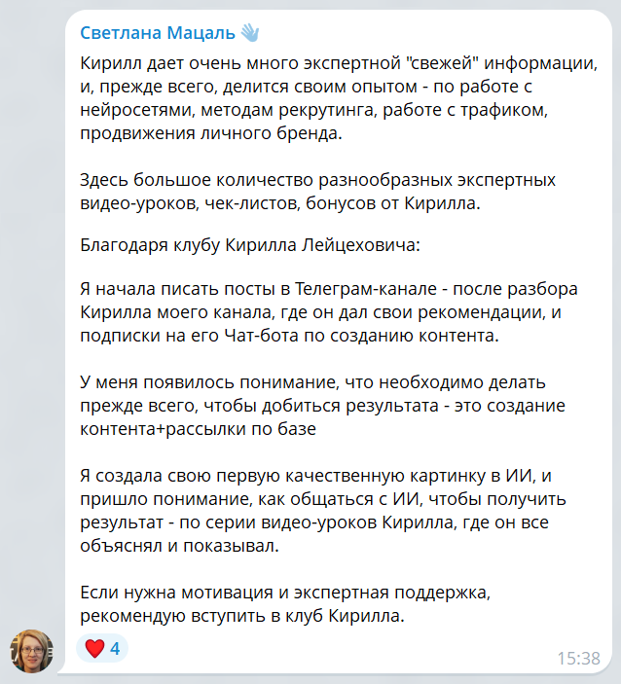
Task: Open the sender name Светлана Мацаль
Action: [x=158, y=33]
